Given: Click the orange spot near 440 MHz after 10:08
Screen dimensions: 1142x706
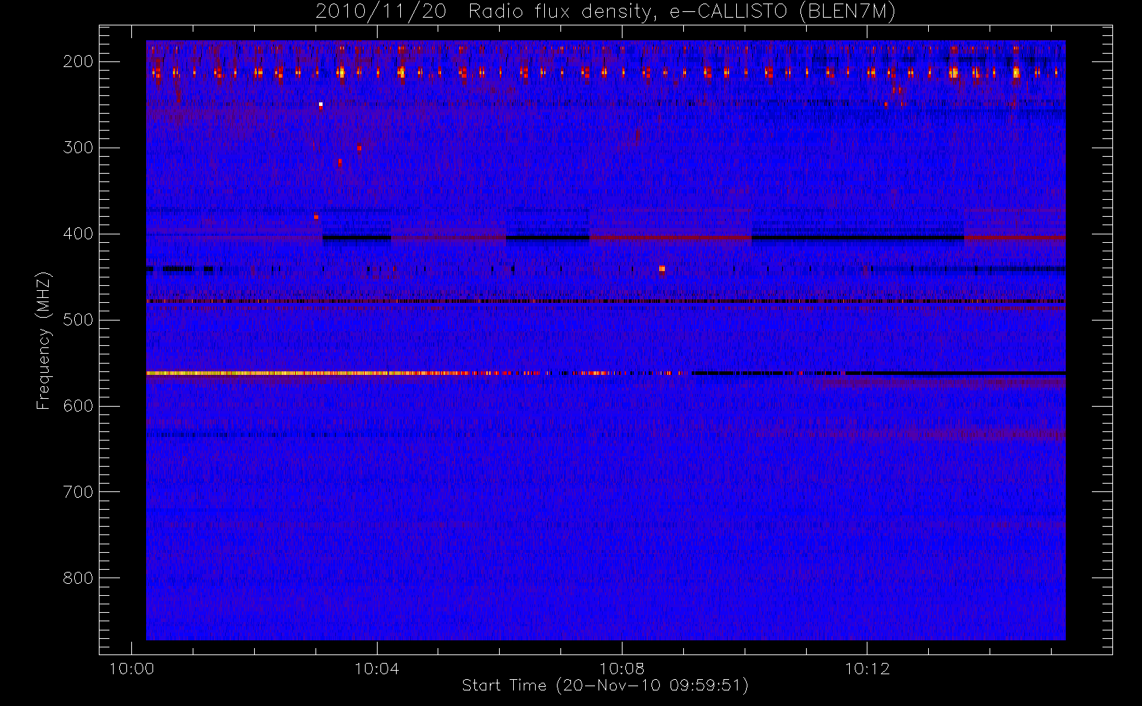Looking at the screenshot, I should (x=662, y=268).
